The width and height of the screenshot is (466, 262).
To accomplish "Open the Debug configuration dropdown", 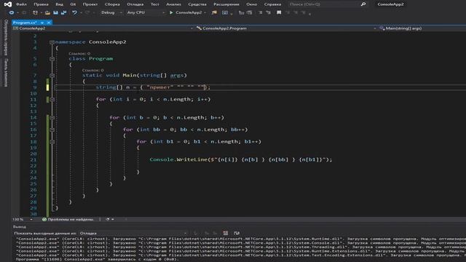I will coord(111,13).
